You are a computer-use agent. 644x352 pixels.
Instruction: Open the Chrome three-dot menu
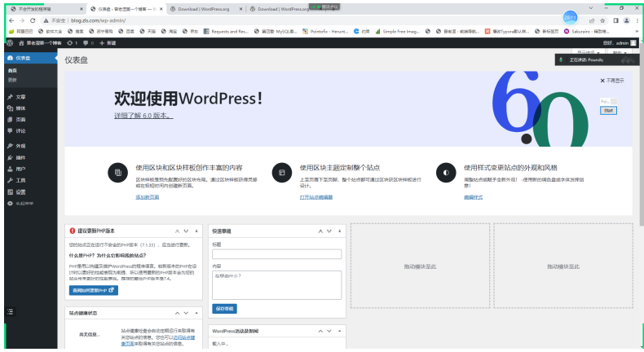click(637, 20)
